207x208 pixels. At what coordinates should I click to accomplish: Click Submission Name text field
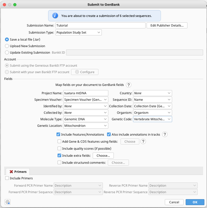point(101,26)
